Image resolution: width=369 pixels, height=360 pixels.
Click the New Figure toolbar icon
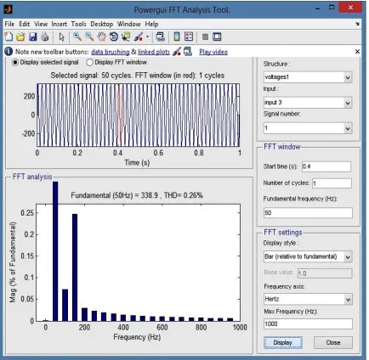point(9,37)
